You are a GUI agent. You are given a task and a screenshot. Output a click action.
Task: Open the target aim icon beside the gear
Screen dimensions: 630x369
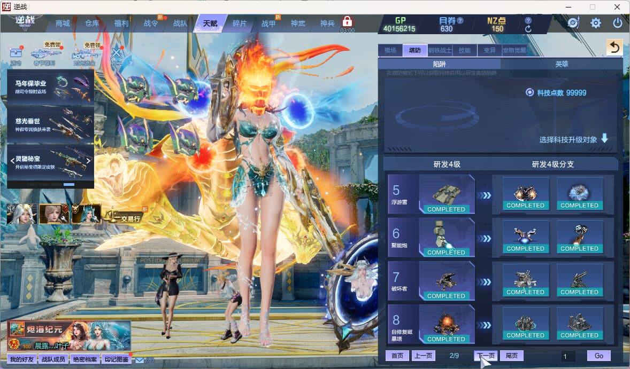click(x=573, y=23)
